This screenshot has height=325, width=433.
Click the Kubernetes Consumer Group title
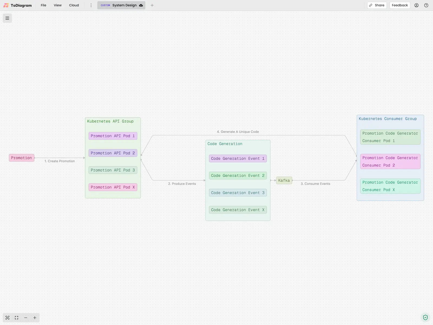pos(388,119)
